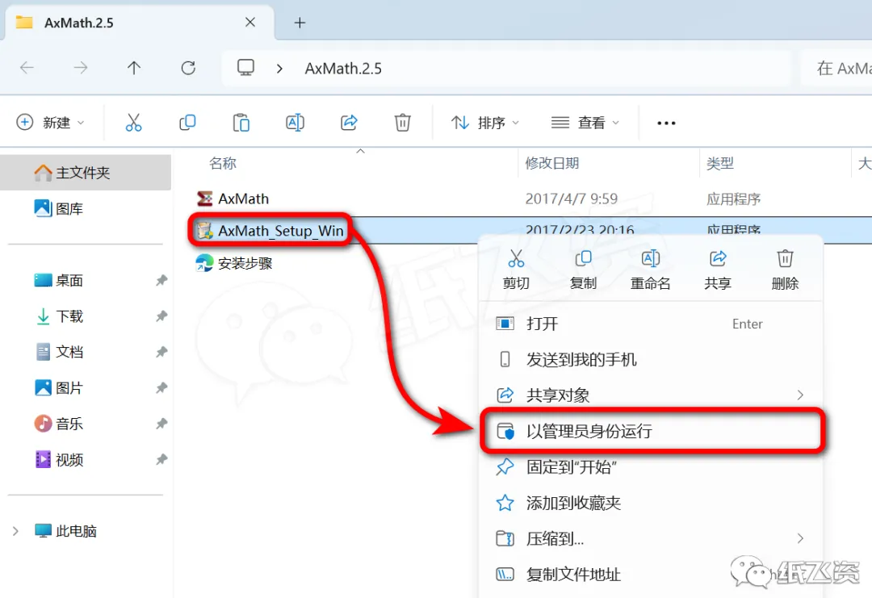Click the Paste icon in the toolbar

click(241, 123)
